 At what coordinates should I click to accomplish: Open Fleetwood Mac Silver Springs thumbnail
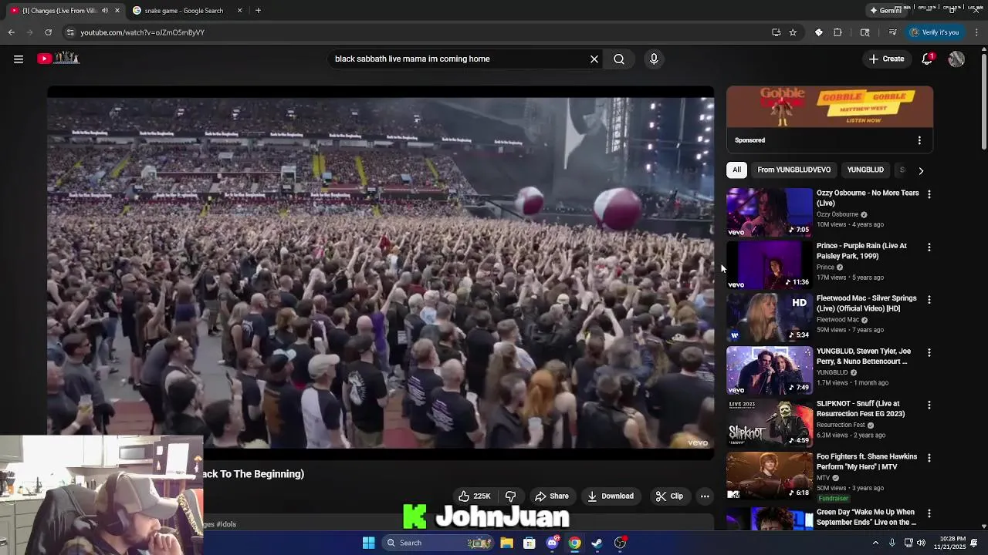770,318
